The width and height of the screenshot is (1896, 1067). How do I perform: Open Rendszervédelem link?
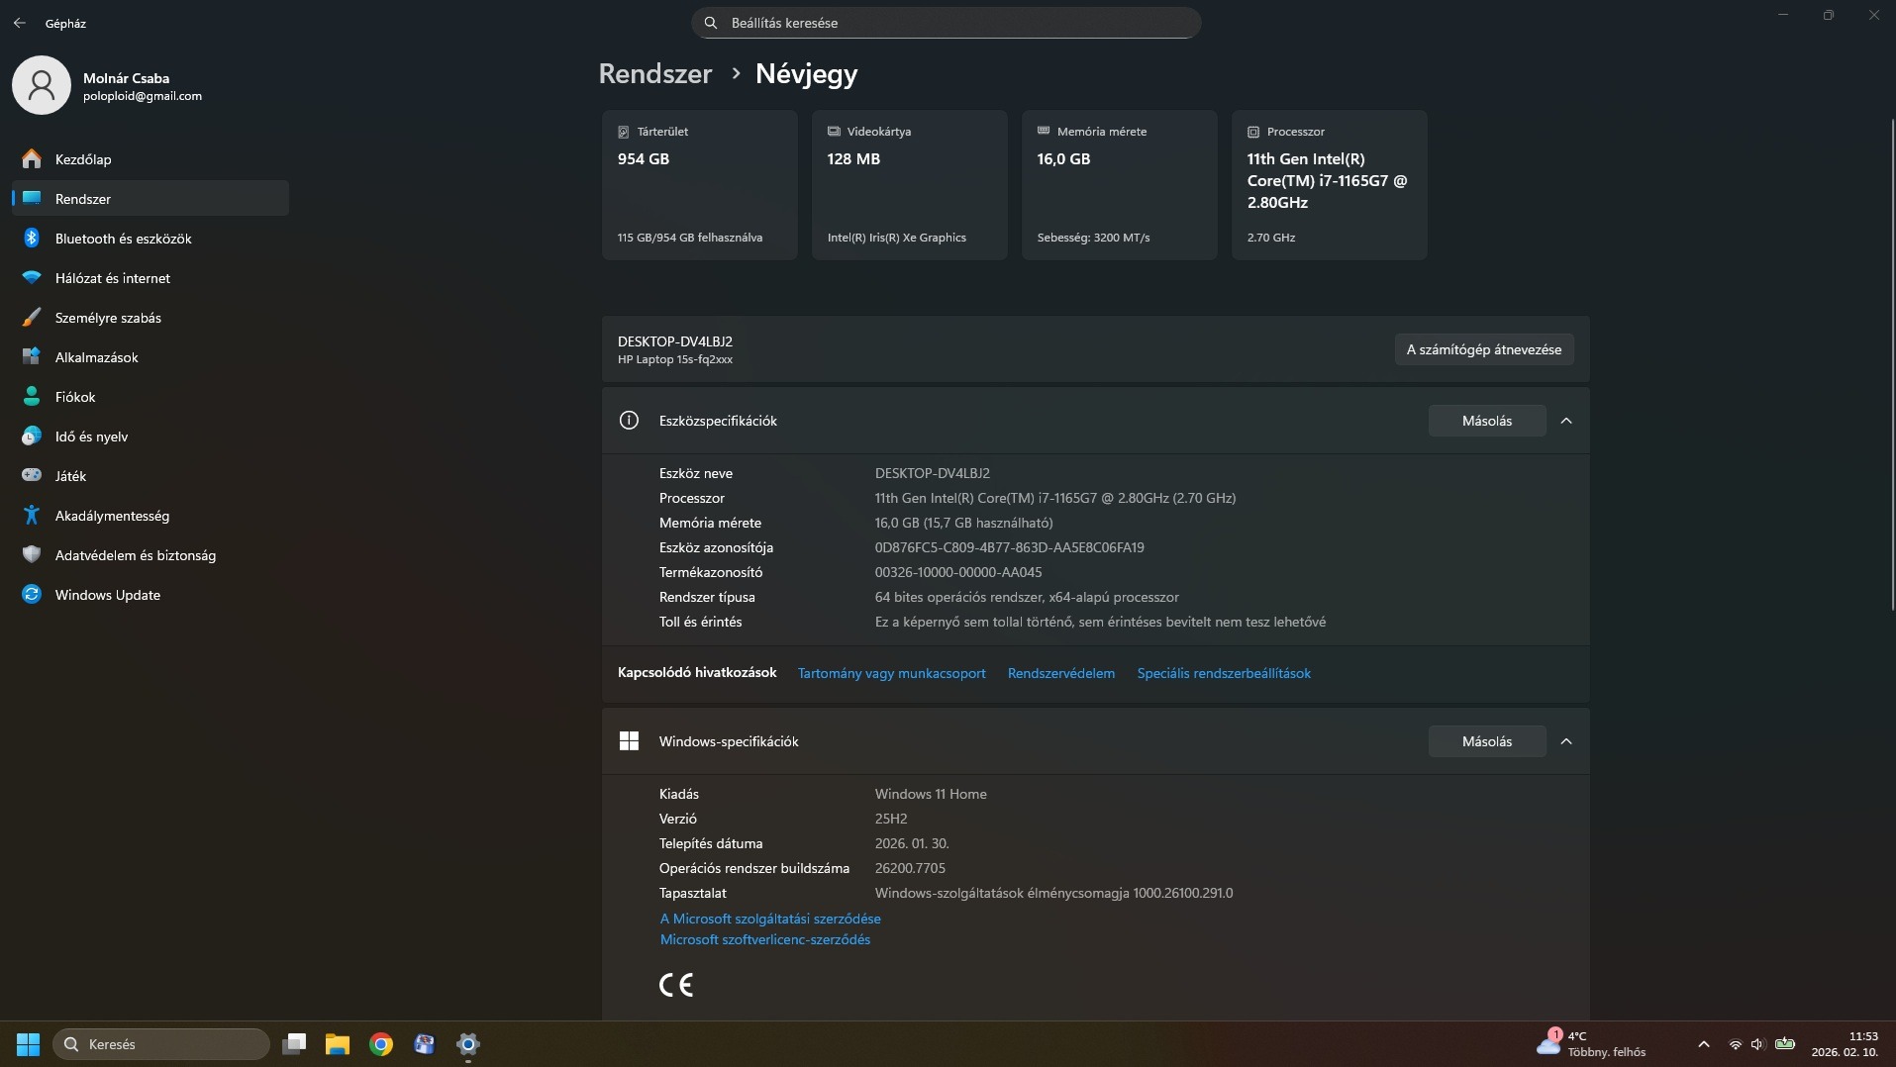[1061, 673]
